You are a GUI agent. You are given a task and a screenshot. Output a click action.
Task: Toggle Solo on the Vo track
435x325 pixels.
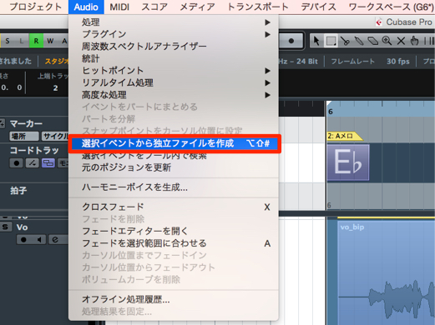click(5, 227)
